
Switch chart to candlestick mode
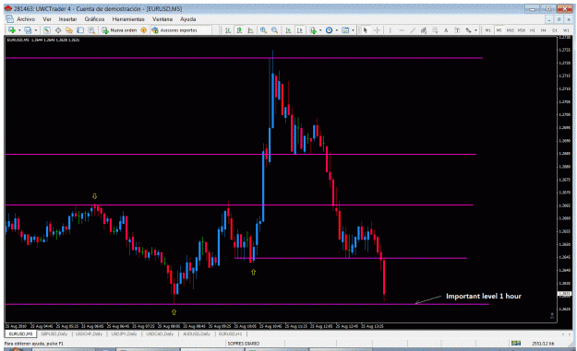tap(239, 30)
